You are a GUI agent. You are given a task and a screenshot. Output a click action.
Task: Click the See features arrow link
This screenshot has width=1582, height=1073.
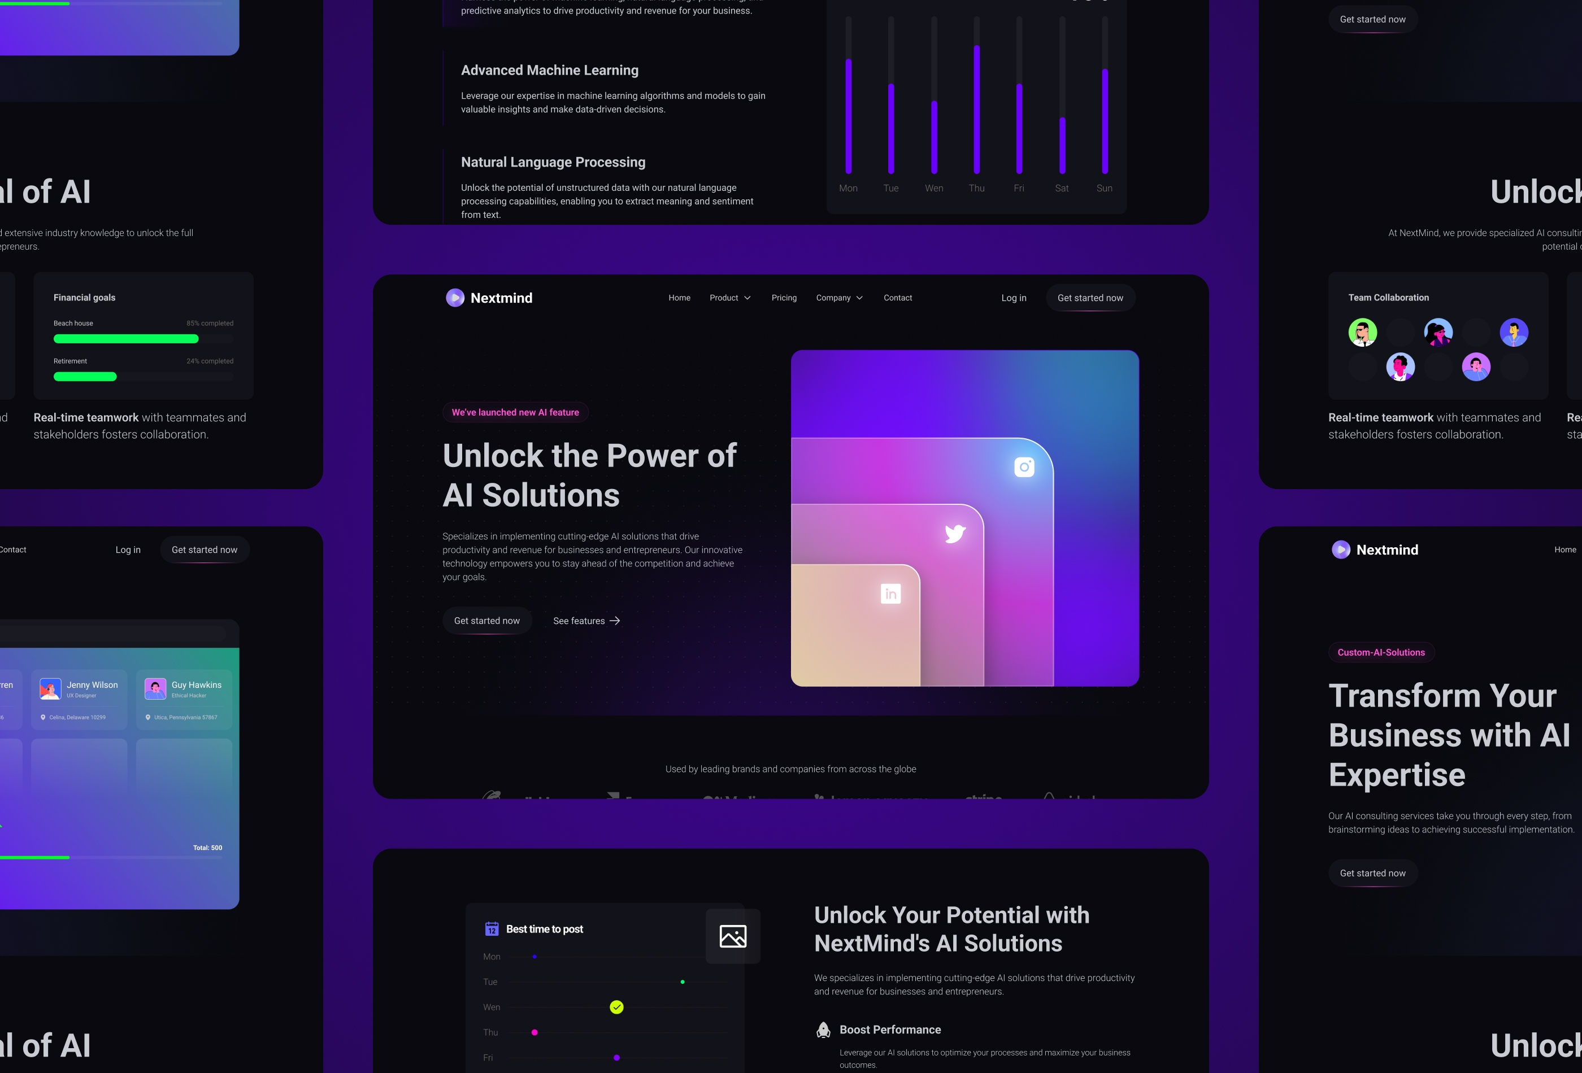coord(585,620)
